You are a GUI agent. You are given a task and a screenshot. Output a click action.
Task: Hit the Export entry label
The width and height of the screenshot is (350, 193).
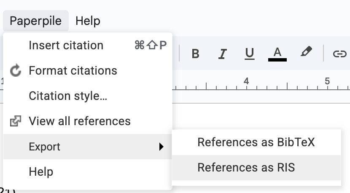tap(44, 147)
